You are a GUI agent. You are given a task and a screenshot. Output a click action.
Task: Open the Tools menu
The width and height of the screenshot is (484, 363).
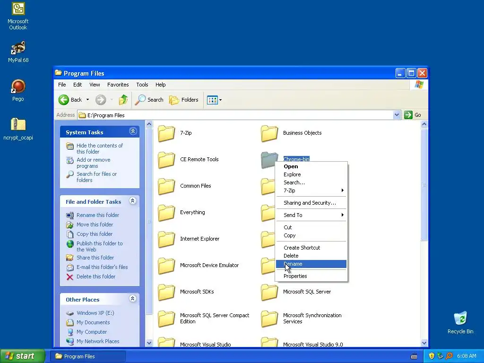tap(142, 85)
